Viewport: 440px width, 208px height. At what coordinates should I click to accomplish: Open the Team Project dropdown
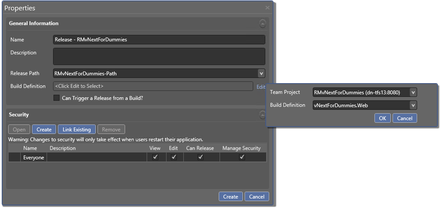[413, 92]
